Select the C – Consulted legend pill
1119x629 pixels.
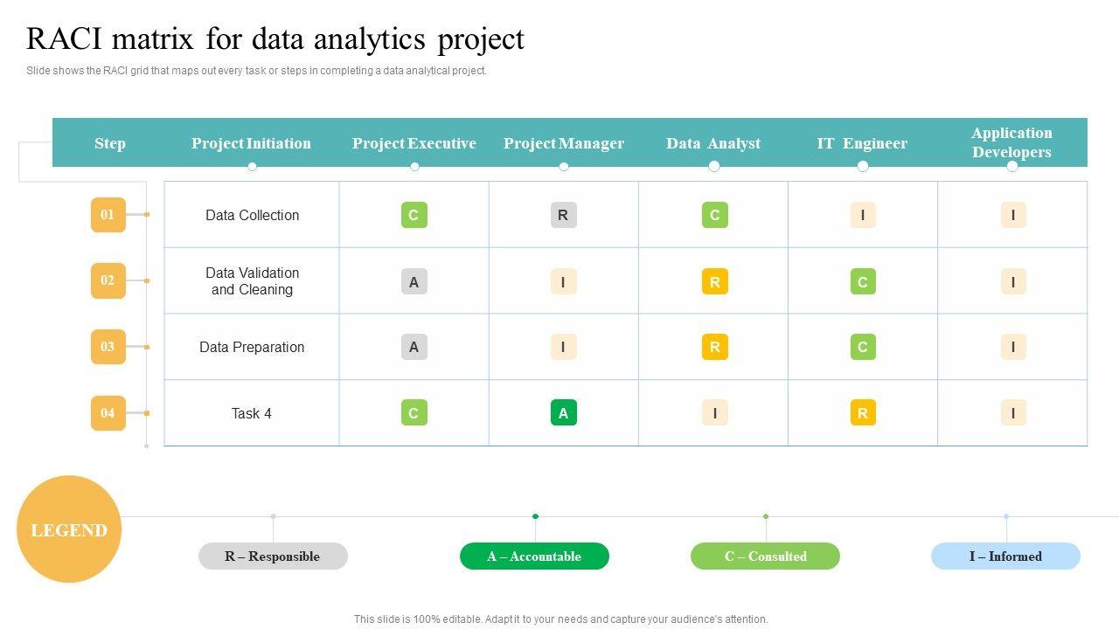pos(765,556)
